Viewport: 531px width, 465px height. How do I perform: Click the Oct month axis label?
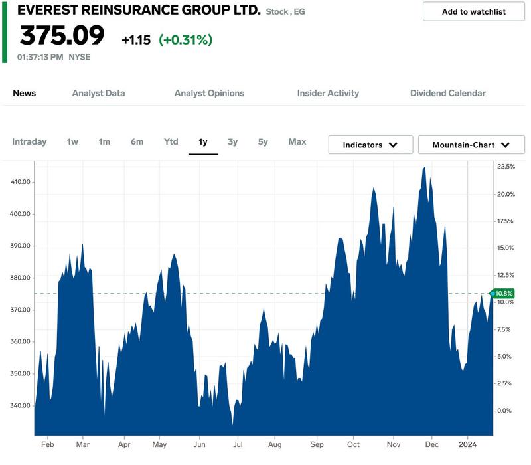pos(353,444)
